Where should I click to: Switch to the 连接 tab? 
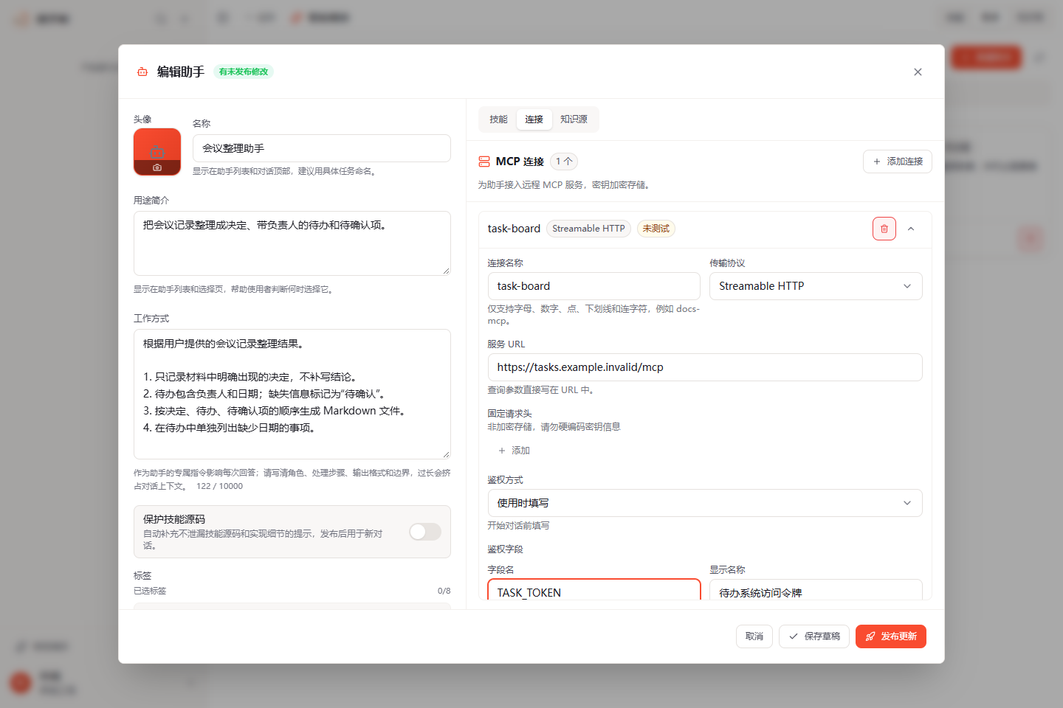coord(534,119)
